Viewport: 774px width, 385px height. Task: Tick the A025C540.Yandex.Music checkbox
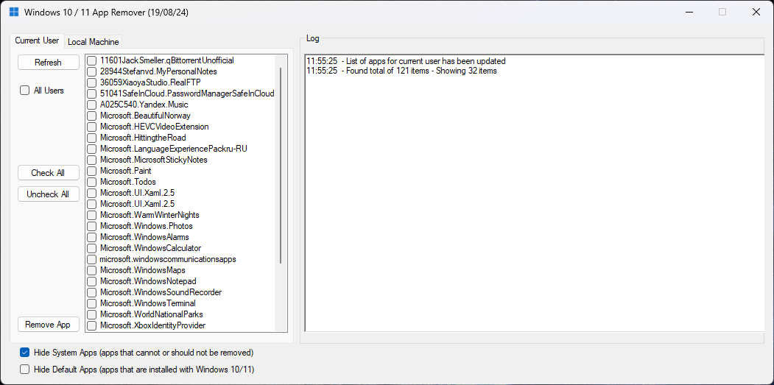click(91, 105)
